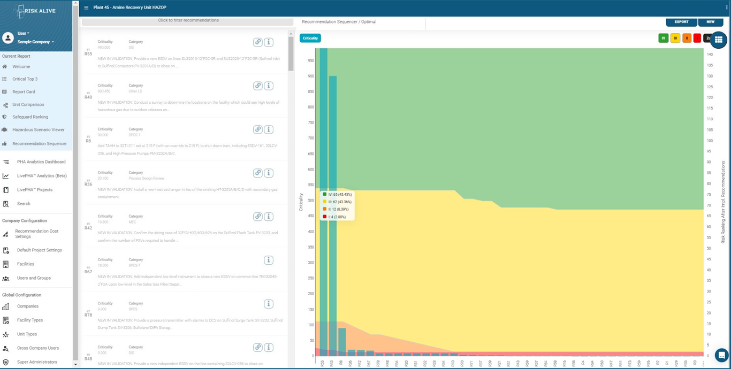
Task: Show info for recommendation R36
Action: 269,173
